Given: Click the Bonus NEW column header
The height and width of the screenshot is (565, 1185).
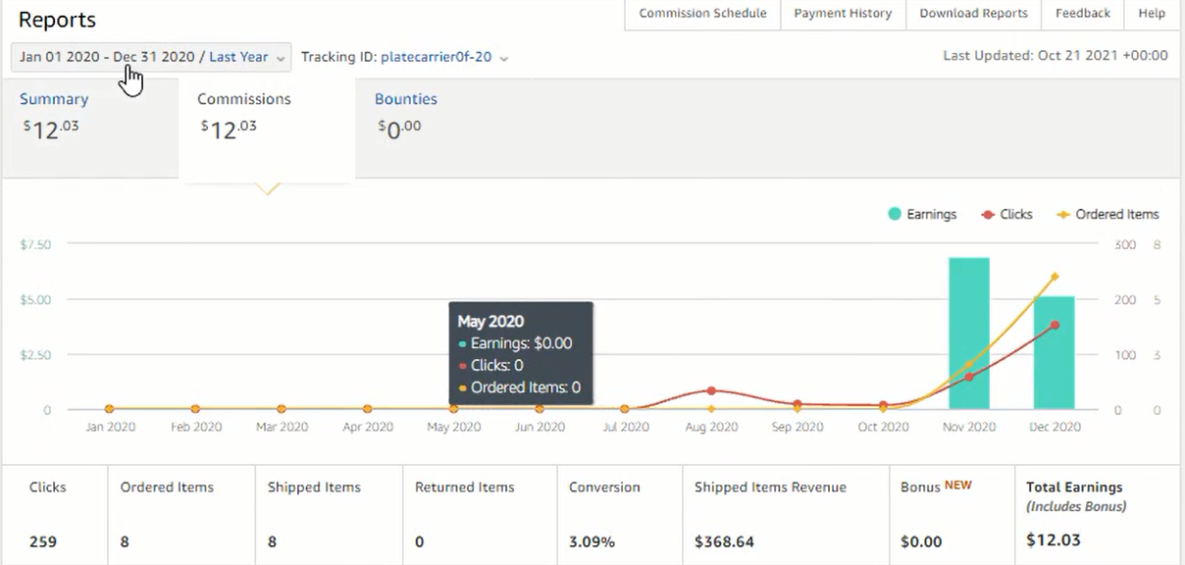Looking at the screenshot, I should coord(936,487).
